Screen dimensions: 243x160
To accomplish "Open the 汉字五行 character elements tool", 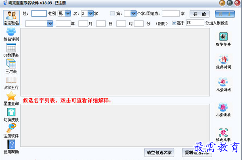I will [x=11, y=83].
